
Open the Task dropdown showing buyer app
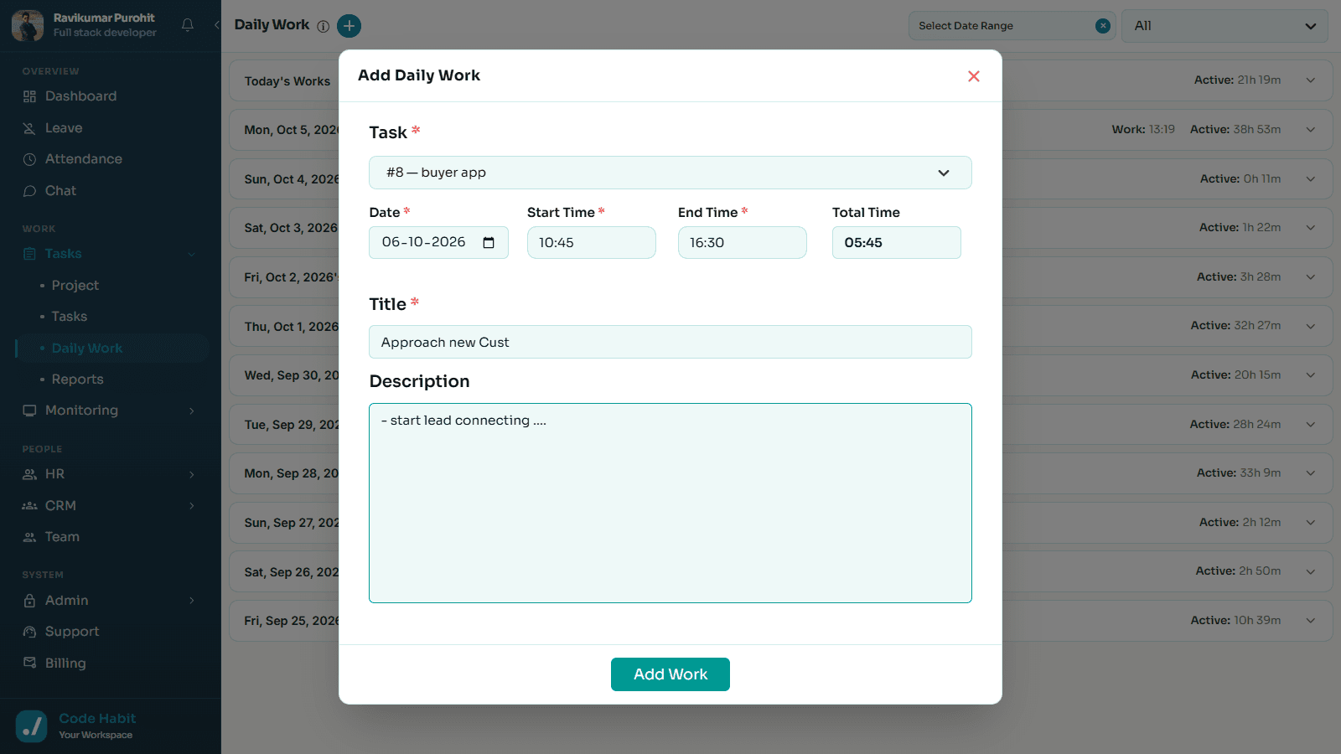pos(670,173)
